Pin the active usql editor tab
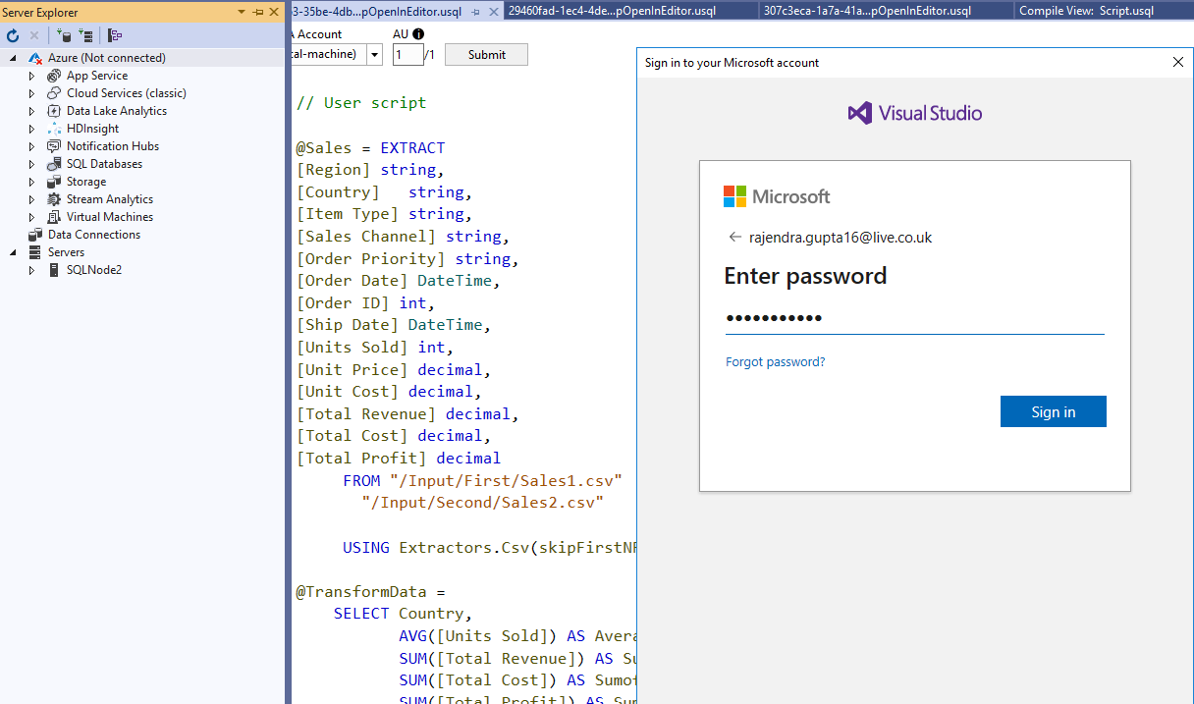 click(x=476, y=12)
